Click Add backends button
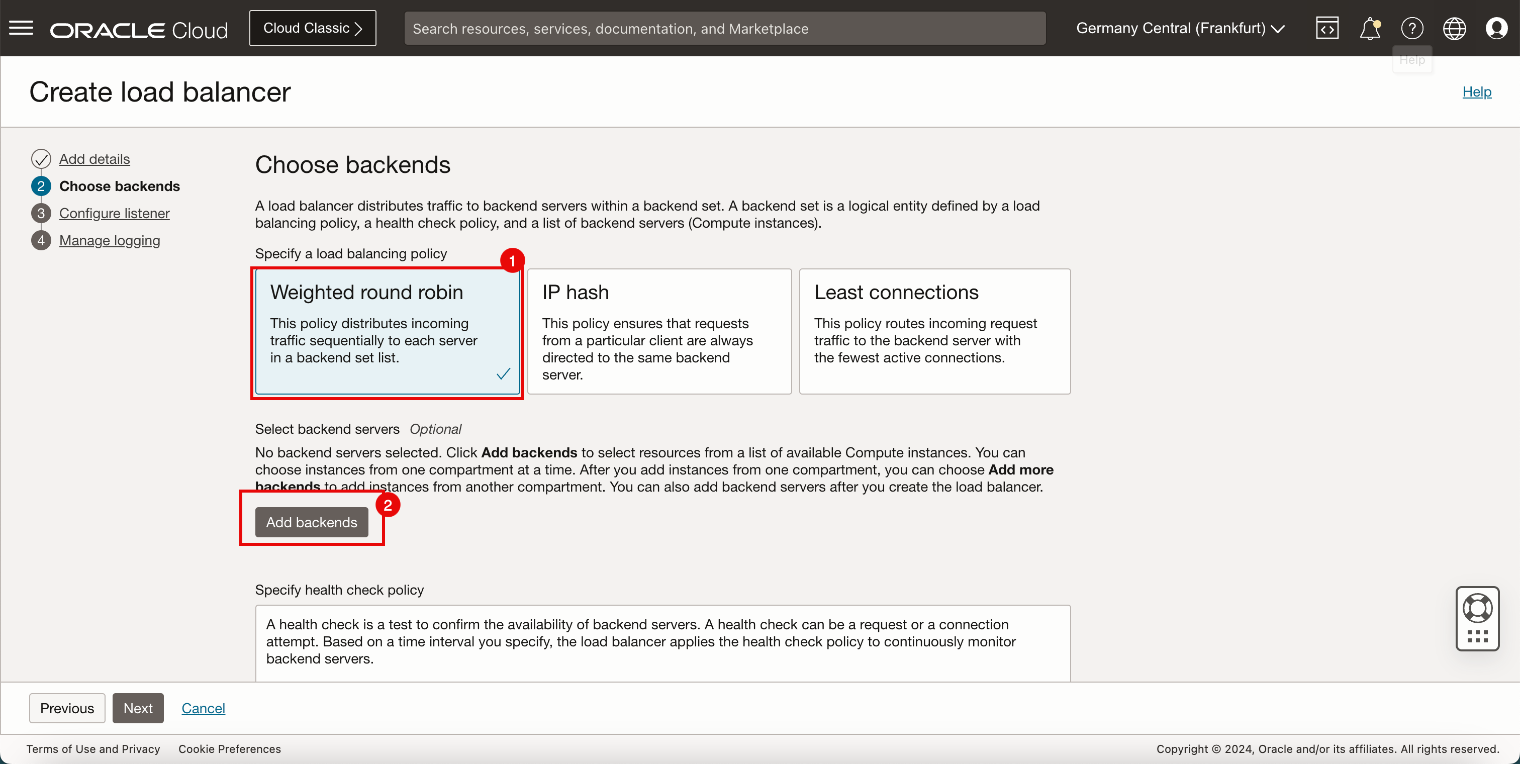The height and width of the screenshot is (764, 1520). coord(311,521)
